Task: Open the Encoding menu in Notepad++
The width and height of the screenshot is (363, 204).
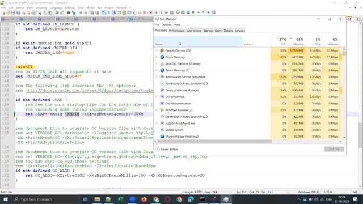Action: pyautogui.click(x=41, y=8)
